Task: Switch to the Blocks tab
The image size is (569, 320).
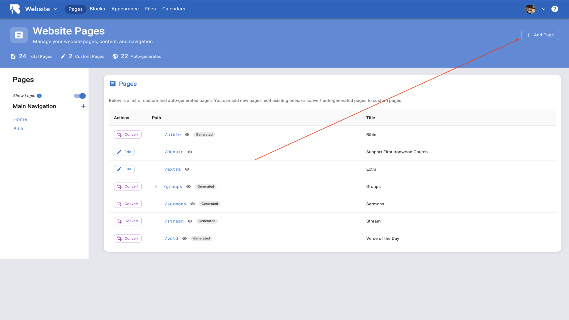Action: 97,9
